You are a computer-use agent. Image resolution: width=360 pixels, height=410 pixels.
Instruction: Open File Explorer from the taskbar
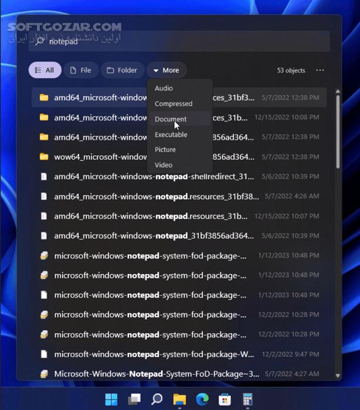tap(179, 399)
